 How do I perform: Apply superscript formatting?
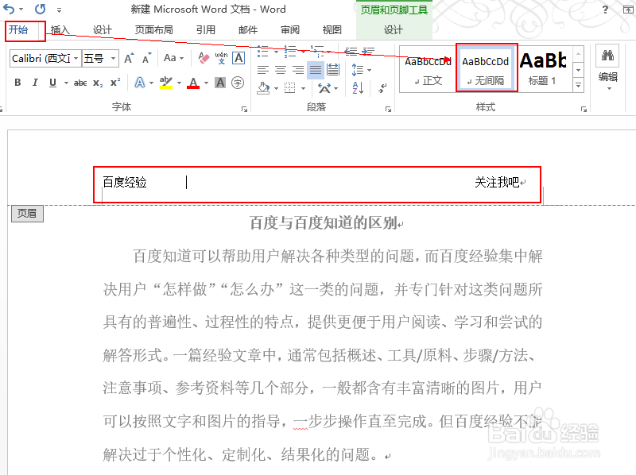pos(115,83)
